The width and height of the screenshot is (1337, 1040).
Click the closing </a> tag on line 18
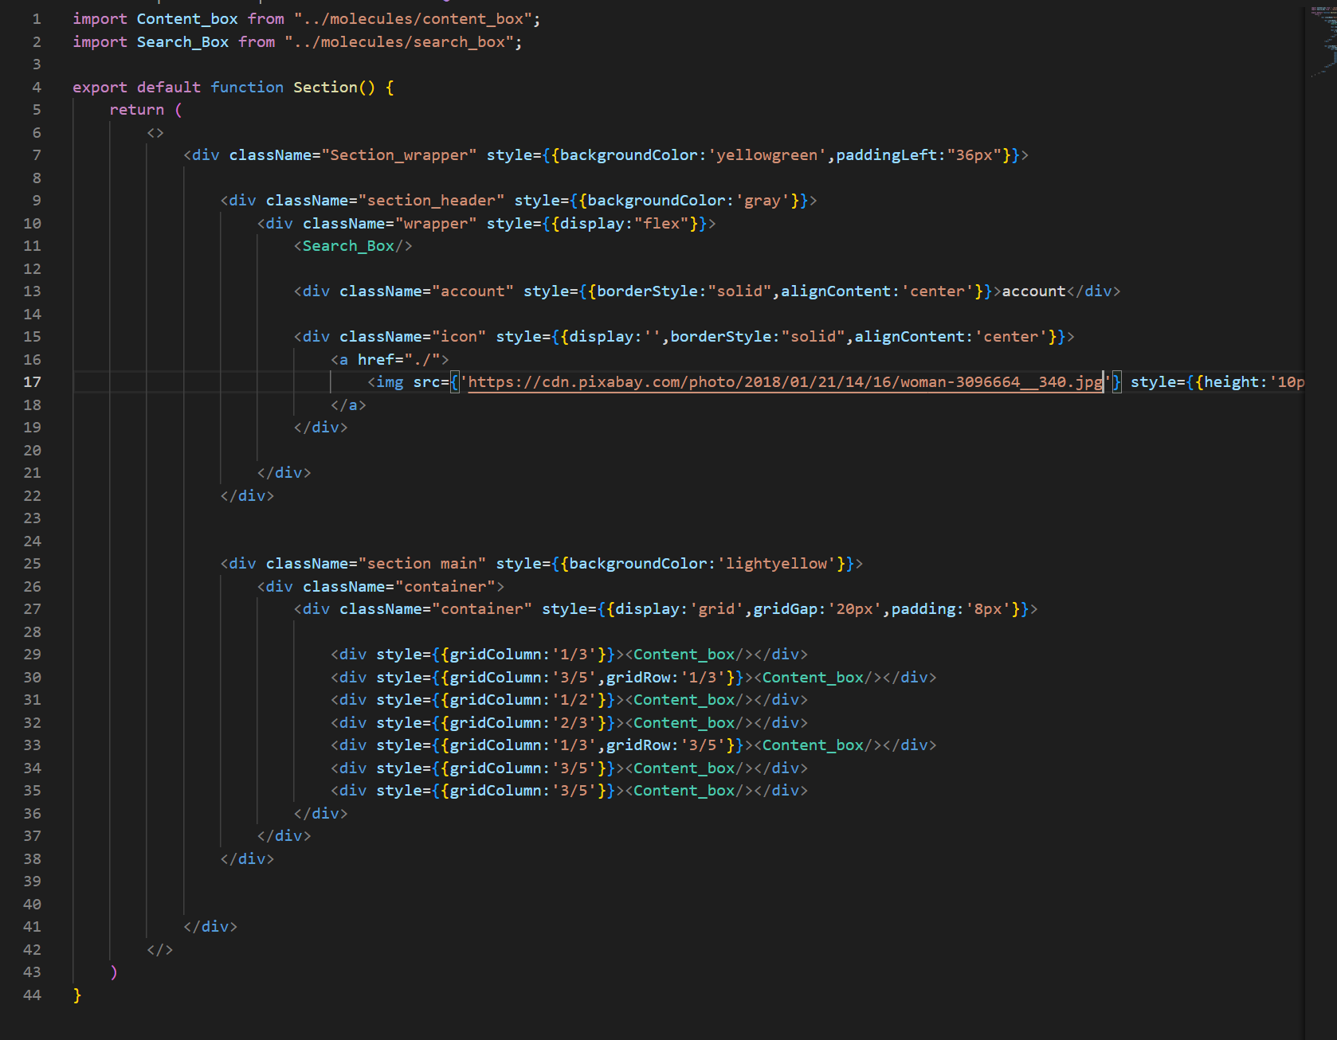click(348, 405)
